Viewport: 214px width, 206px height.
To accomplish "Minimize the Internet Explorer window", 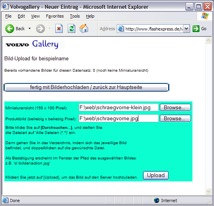I will click(189, 7).
